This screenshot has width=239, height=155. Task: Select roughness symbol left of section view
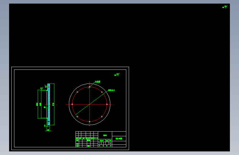point(42,88)
